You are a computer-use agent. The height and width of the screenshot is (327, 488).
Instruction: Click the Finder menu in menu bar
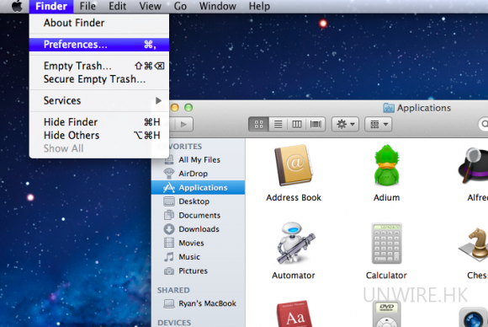coord(51,6)
